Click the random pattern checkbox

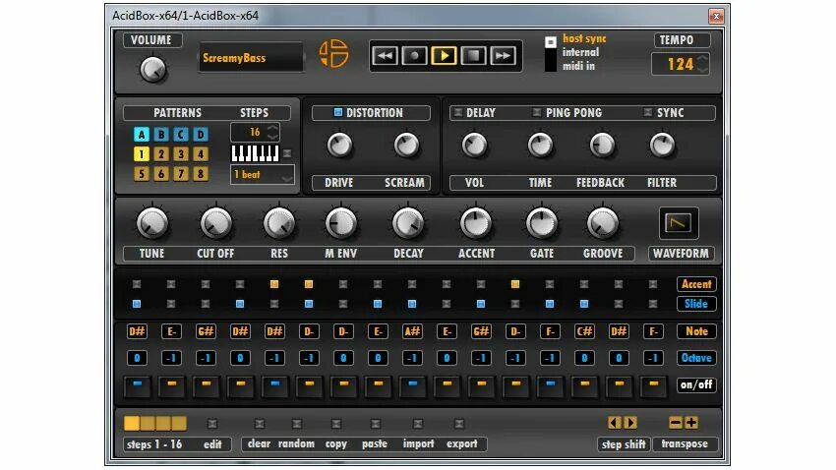296,424
